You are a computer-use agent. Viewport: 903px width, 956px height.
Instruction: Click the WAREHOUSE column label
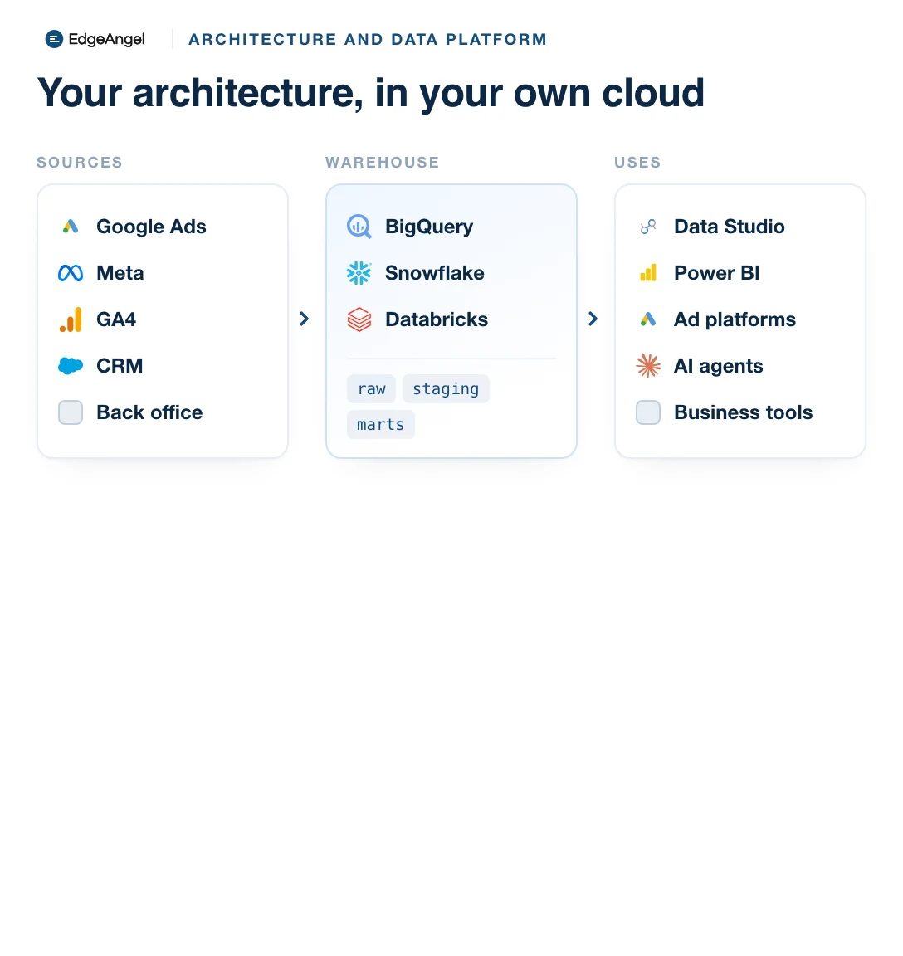point(383,162)
